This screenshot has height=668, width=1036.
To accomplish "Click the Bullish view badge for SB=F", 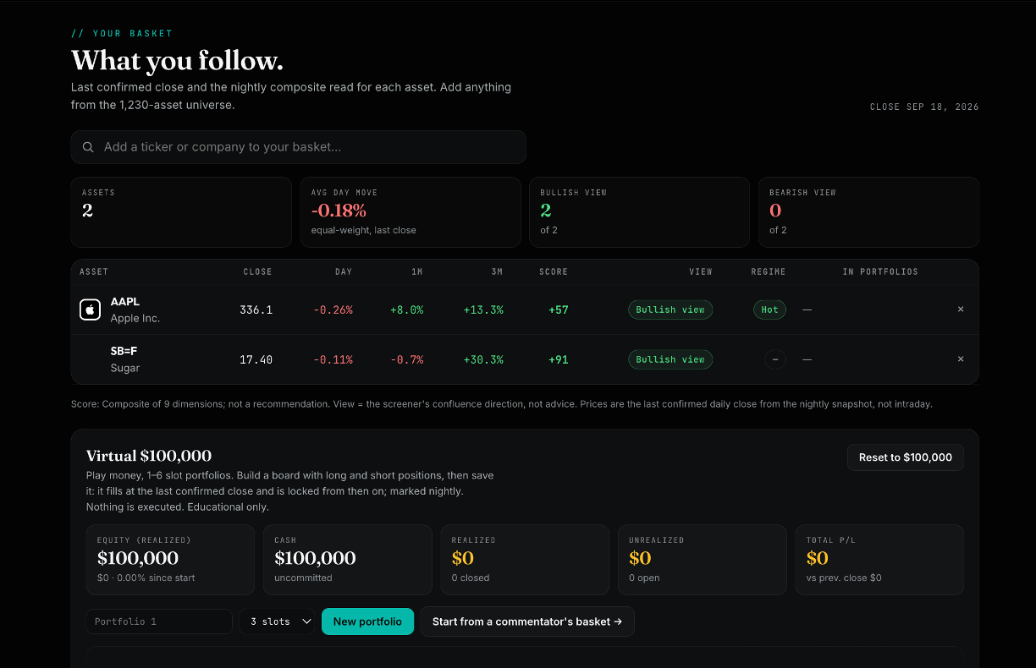I will pos(670,359).
